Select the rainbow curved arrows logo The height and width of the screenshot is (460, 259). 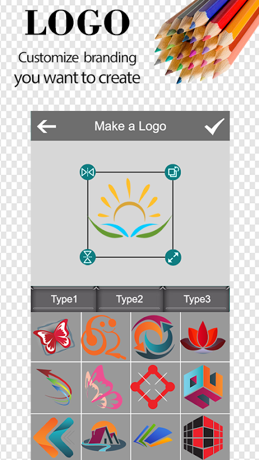click(56, 388)
